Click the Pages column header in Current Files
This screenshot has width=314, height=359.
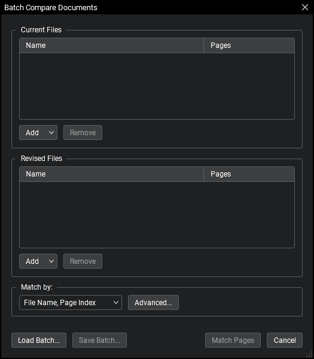249,45
